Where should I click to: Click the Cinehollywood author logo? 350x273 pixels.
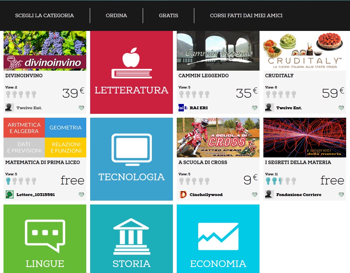(x=183, y=195)
